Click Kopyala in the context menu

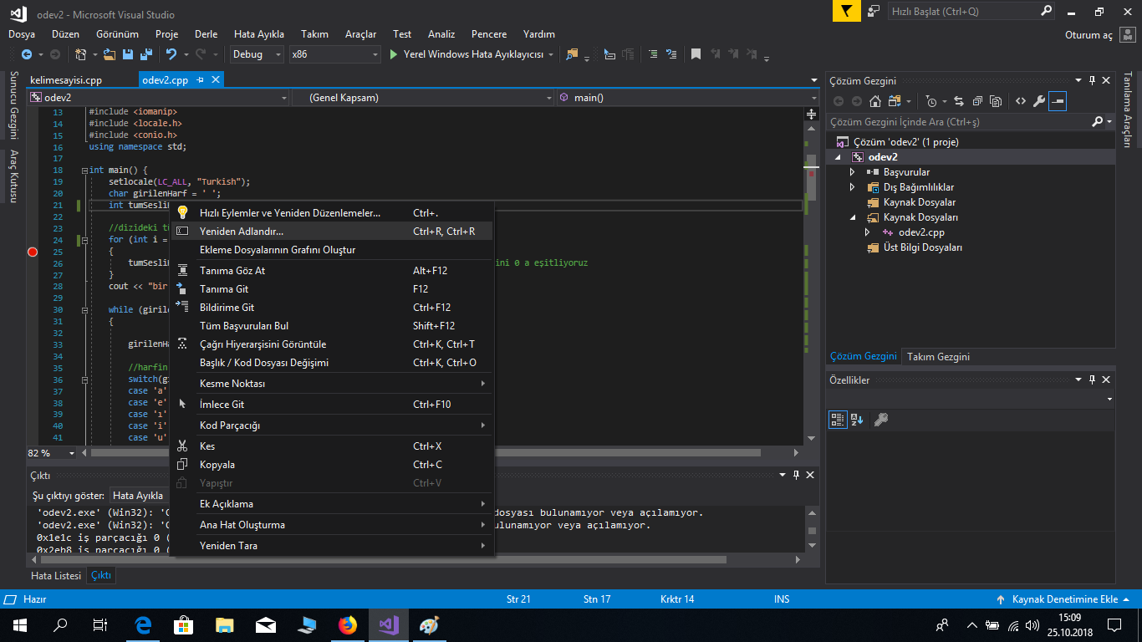(331, 465)
